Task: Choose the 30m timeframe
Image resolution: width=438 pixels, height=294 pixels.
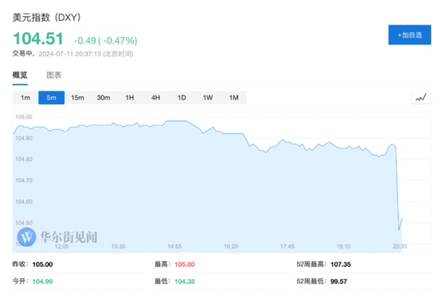Action: click(x=104, y=98)
